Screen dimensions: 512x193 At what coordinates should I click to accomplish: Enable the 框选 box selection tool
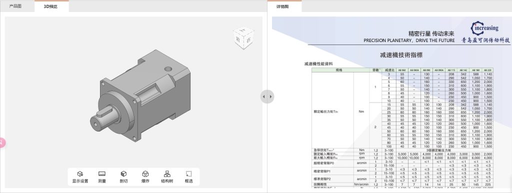(188, 176)
